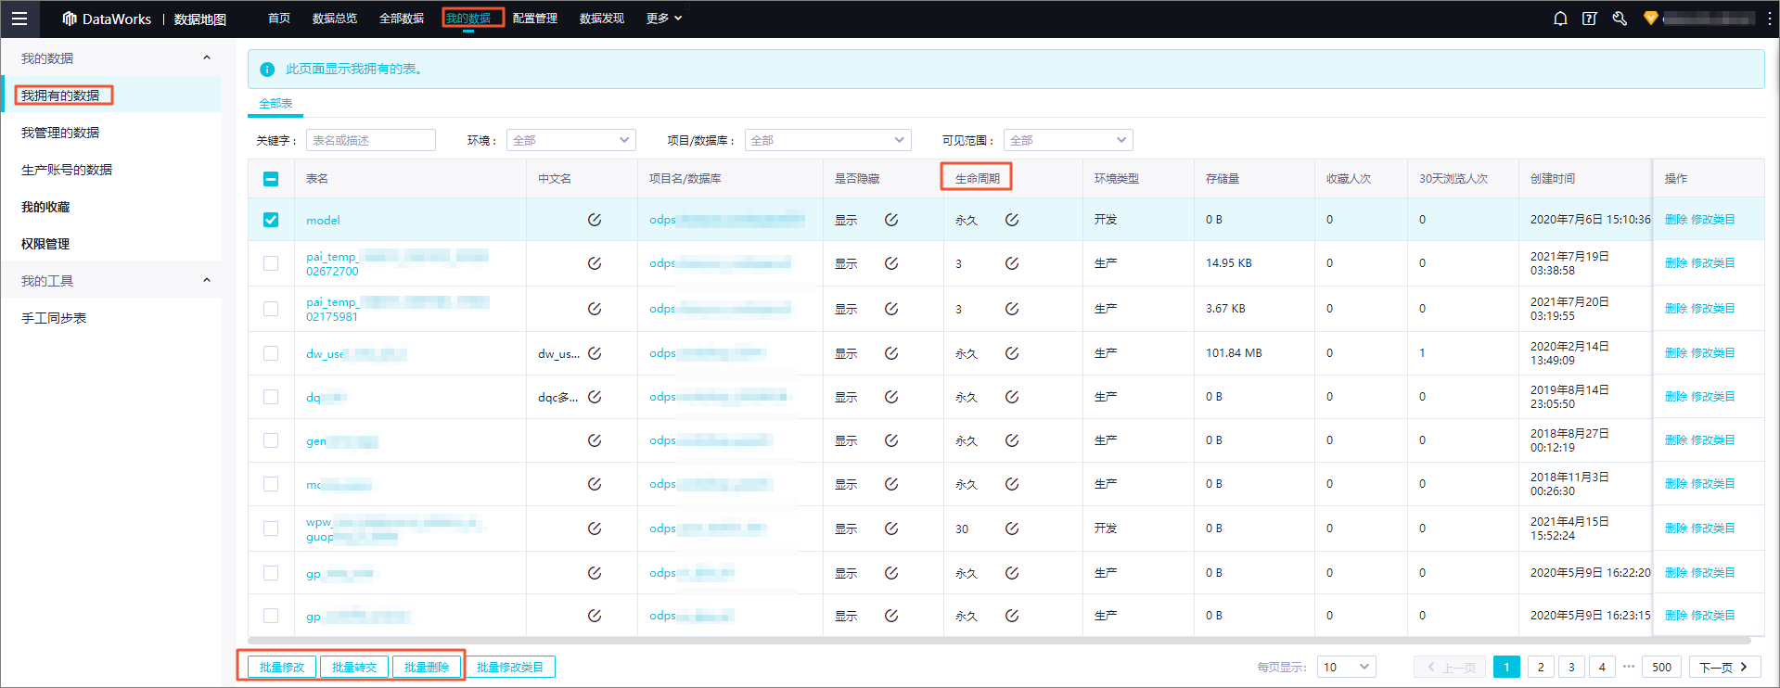The height and width of the screenshot is (688, 1780).
Task: Edit lifecycle for the gen row
Action: point(1012,440)
